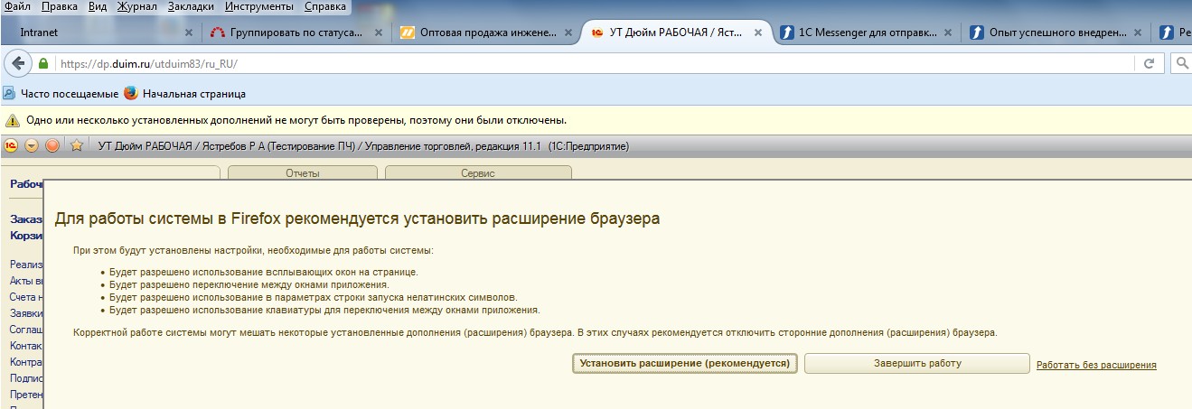Open the Инструменты menu
The width and height of the screenshot is (1192, 409).
click(x=259, y=7)
